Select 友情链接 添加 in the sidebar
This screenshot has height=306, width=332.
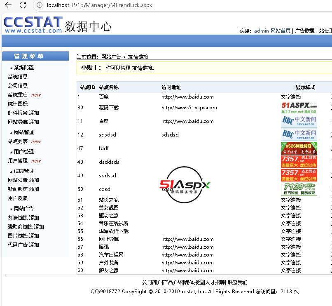(x=23, y=218)
